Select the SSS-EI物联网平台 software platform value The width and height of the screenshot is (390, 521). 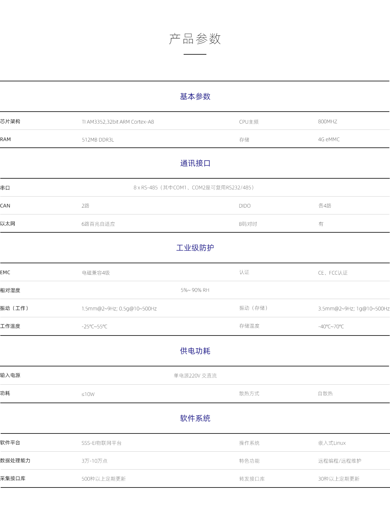[x=101, y=443]
